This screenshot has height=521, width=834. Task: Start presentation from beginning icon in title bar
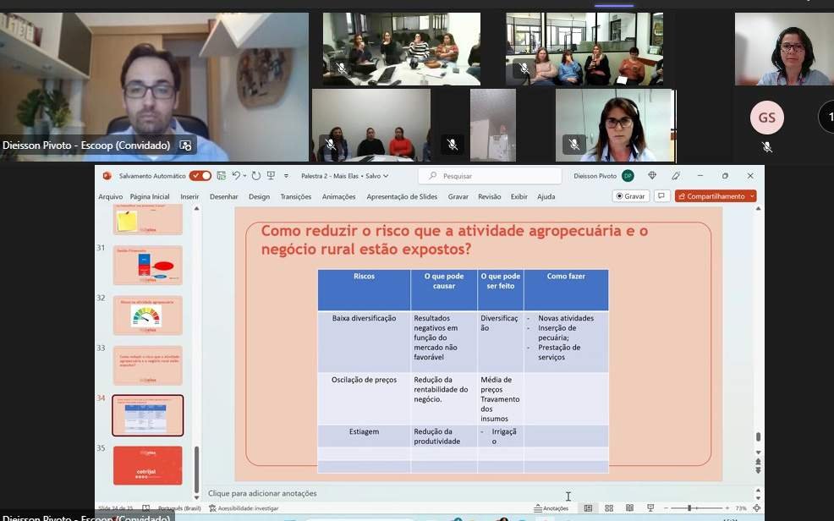point(271,176)
